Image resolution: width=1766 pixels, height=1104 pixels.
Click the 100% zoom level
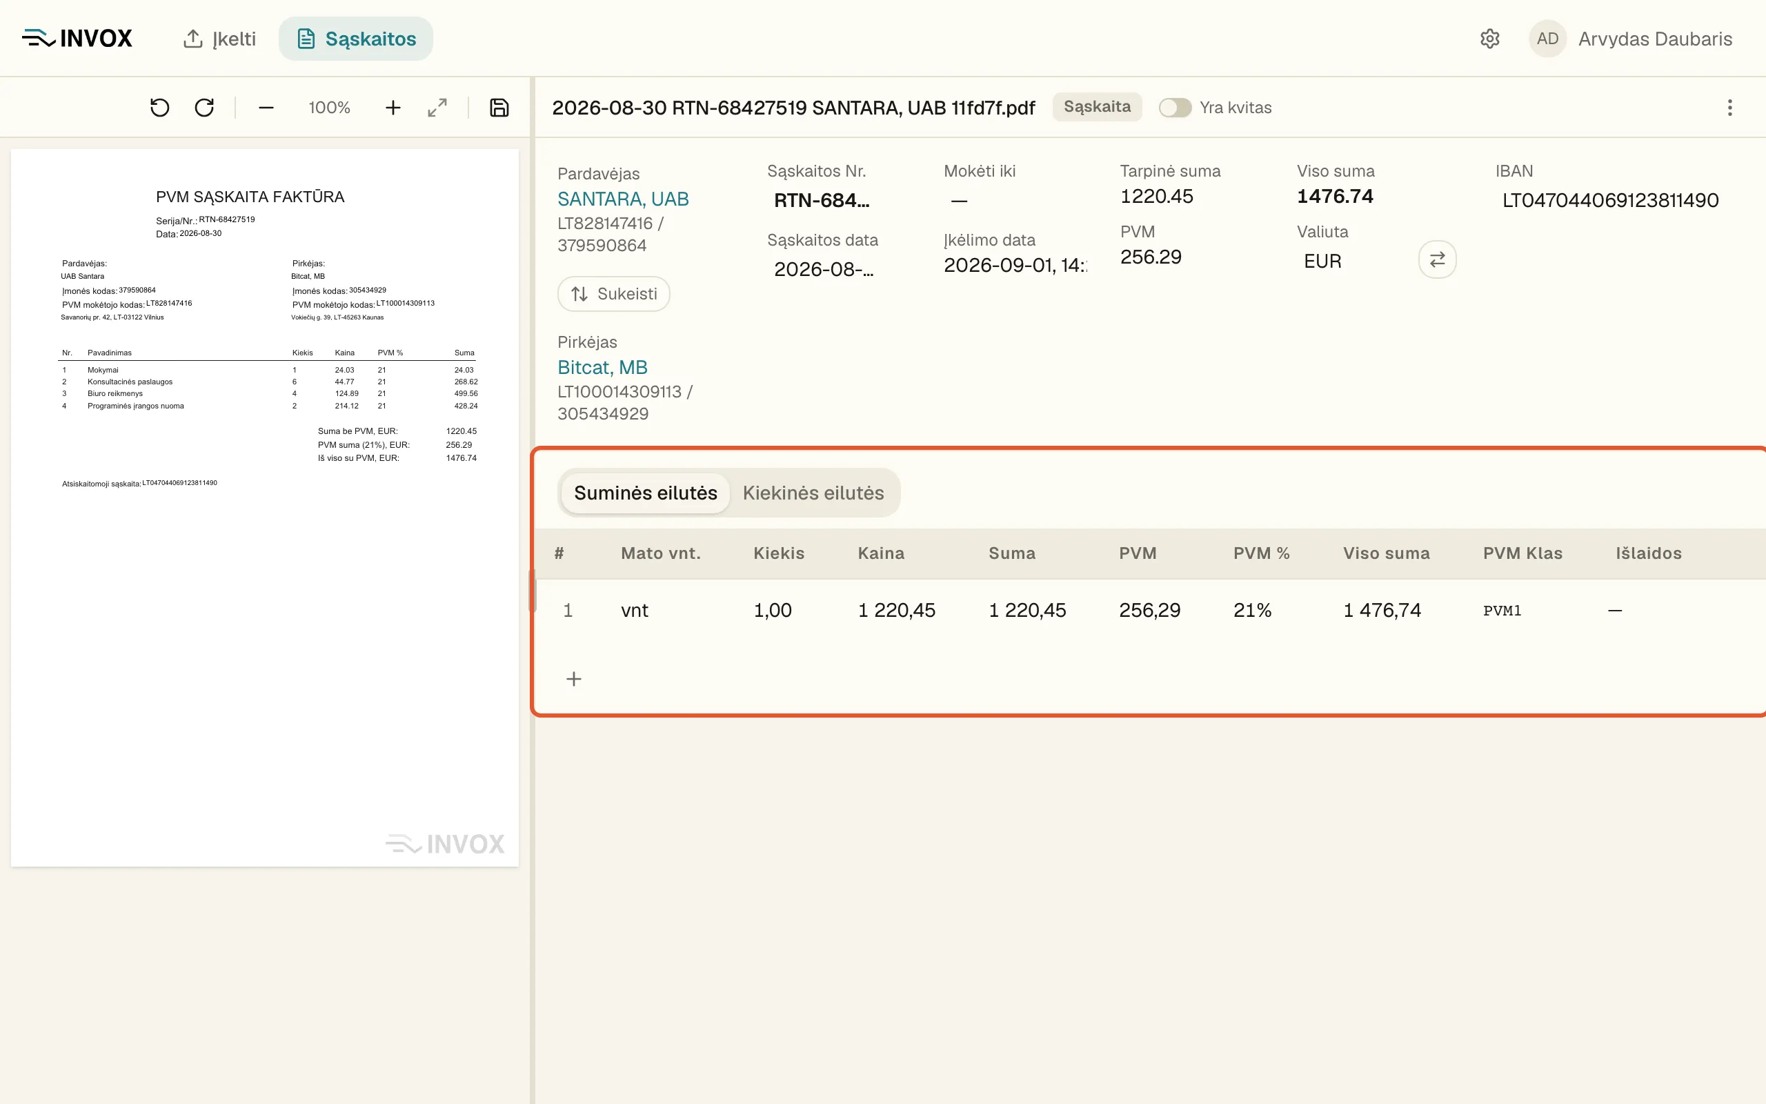(329, 108)
